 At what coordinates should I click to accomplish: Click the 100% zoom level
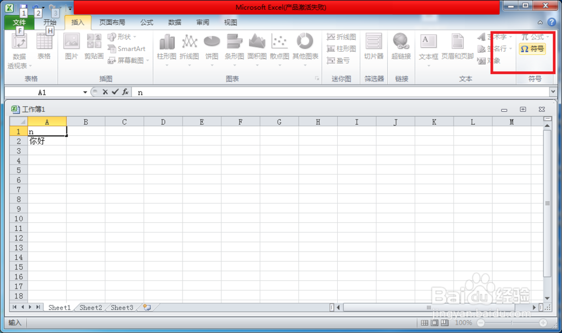[463, 323]
